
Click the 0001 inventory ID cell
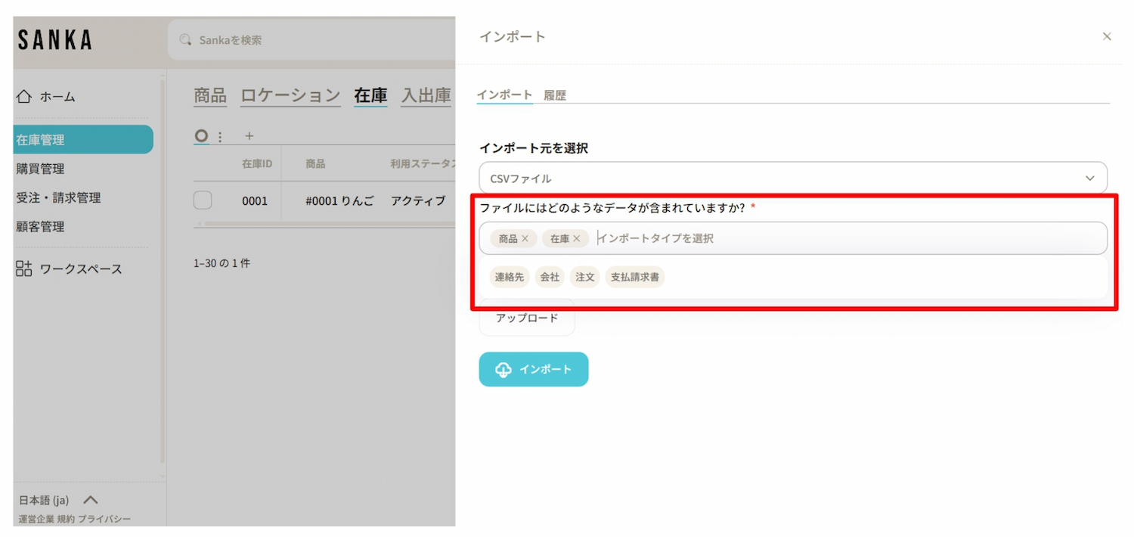255,201
